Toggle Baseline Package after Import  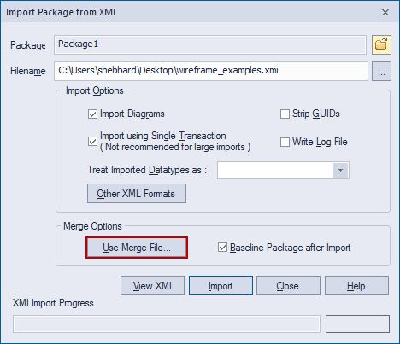pos(222,248)
